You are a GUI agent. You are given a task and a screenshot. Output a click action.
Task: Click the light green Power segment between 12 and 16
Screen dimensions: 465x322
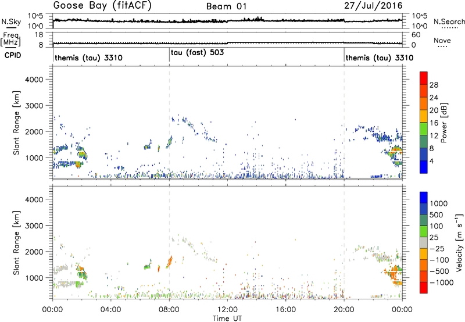click(424, 129)
